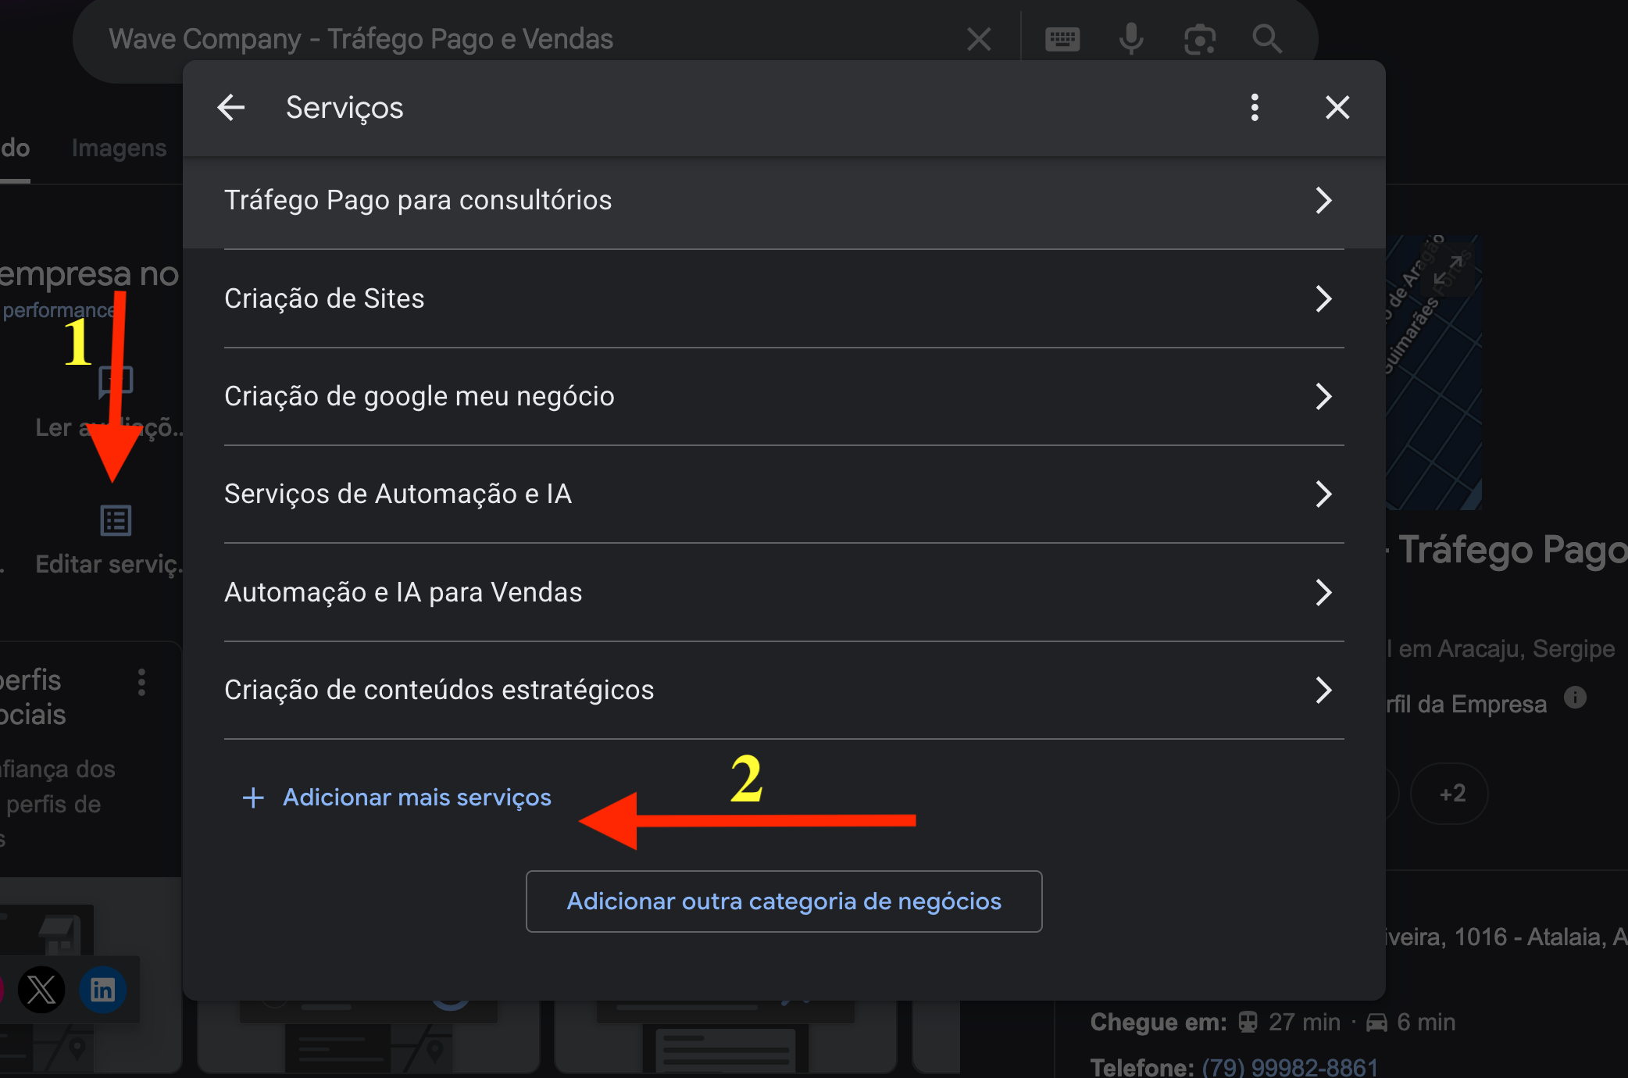Click the map thumbnail
1628x1078 pixels.
pyautogui.click(x=1433, y=373)
